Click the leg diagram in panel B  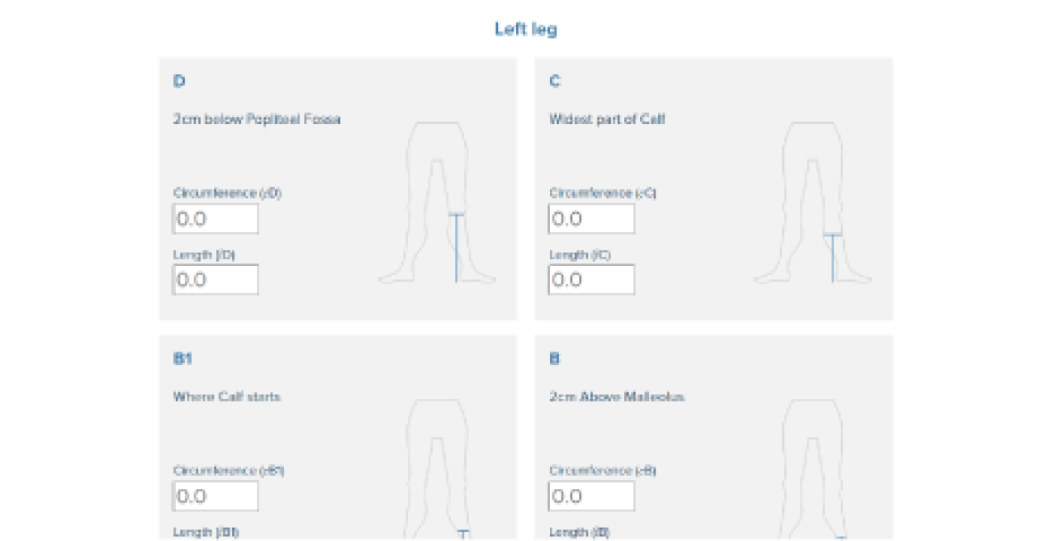click(x=813, y=469)
